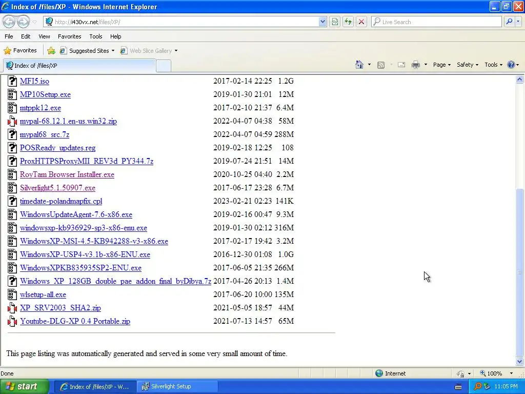Screen dimensions: 525x394
Task: Open ProxHTTPSProxyMII_REV3d_PY344.7z link
Action: click(x=86, y=161)
